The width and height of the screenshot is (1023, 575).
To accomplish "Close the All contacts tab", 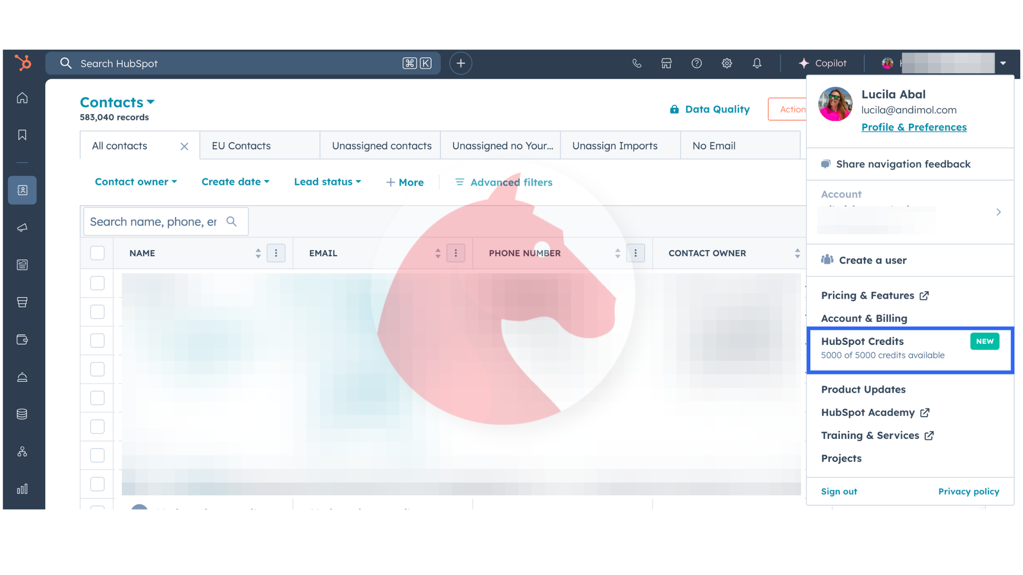I will (x=184, y=146).
